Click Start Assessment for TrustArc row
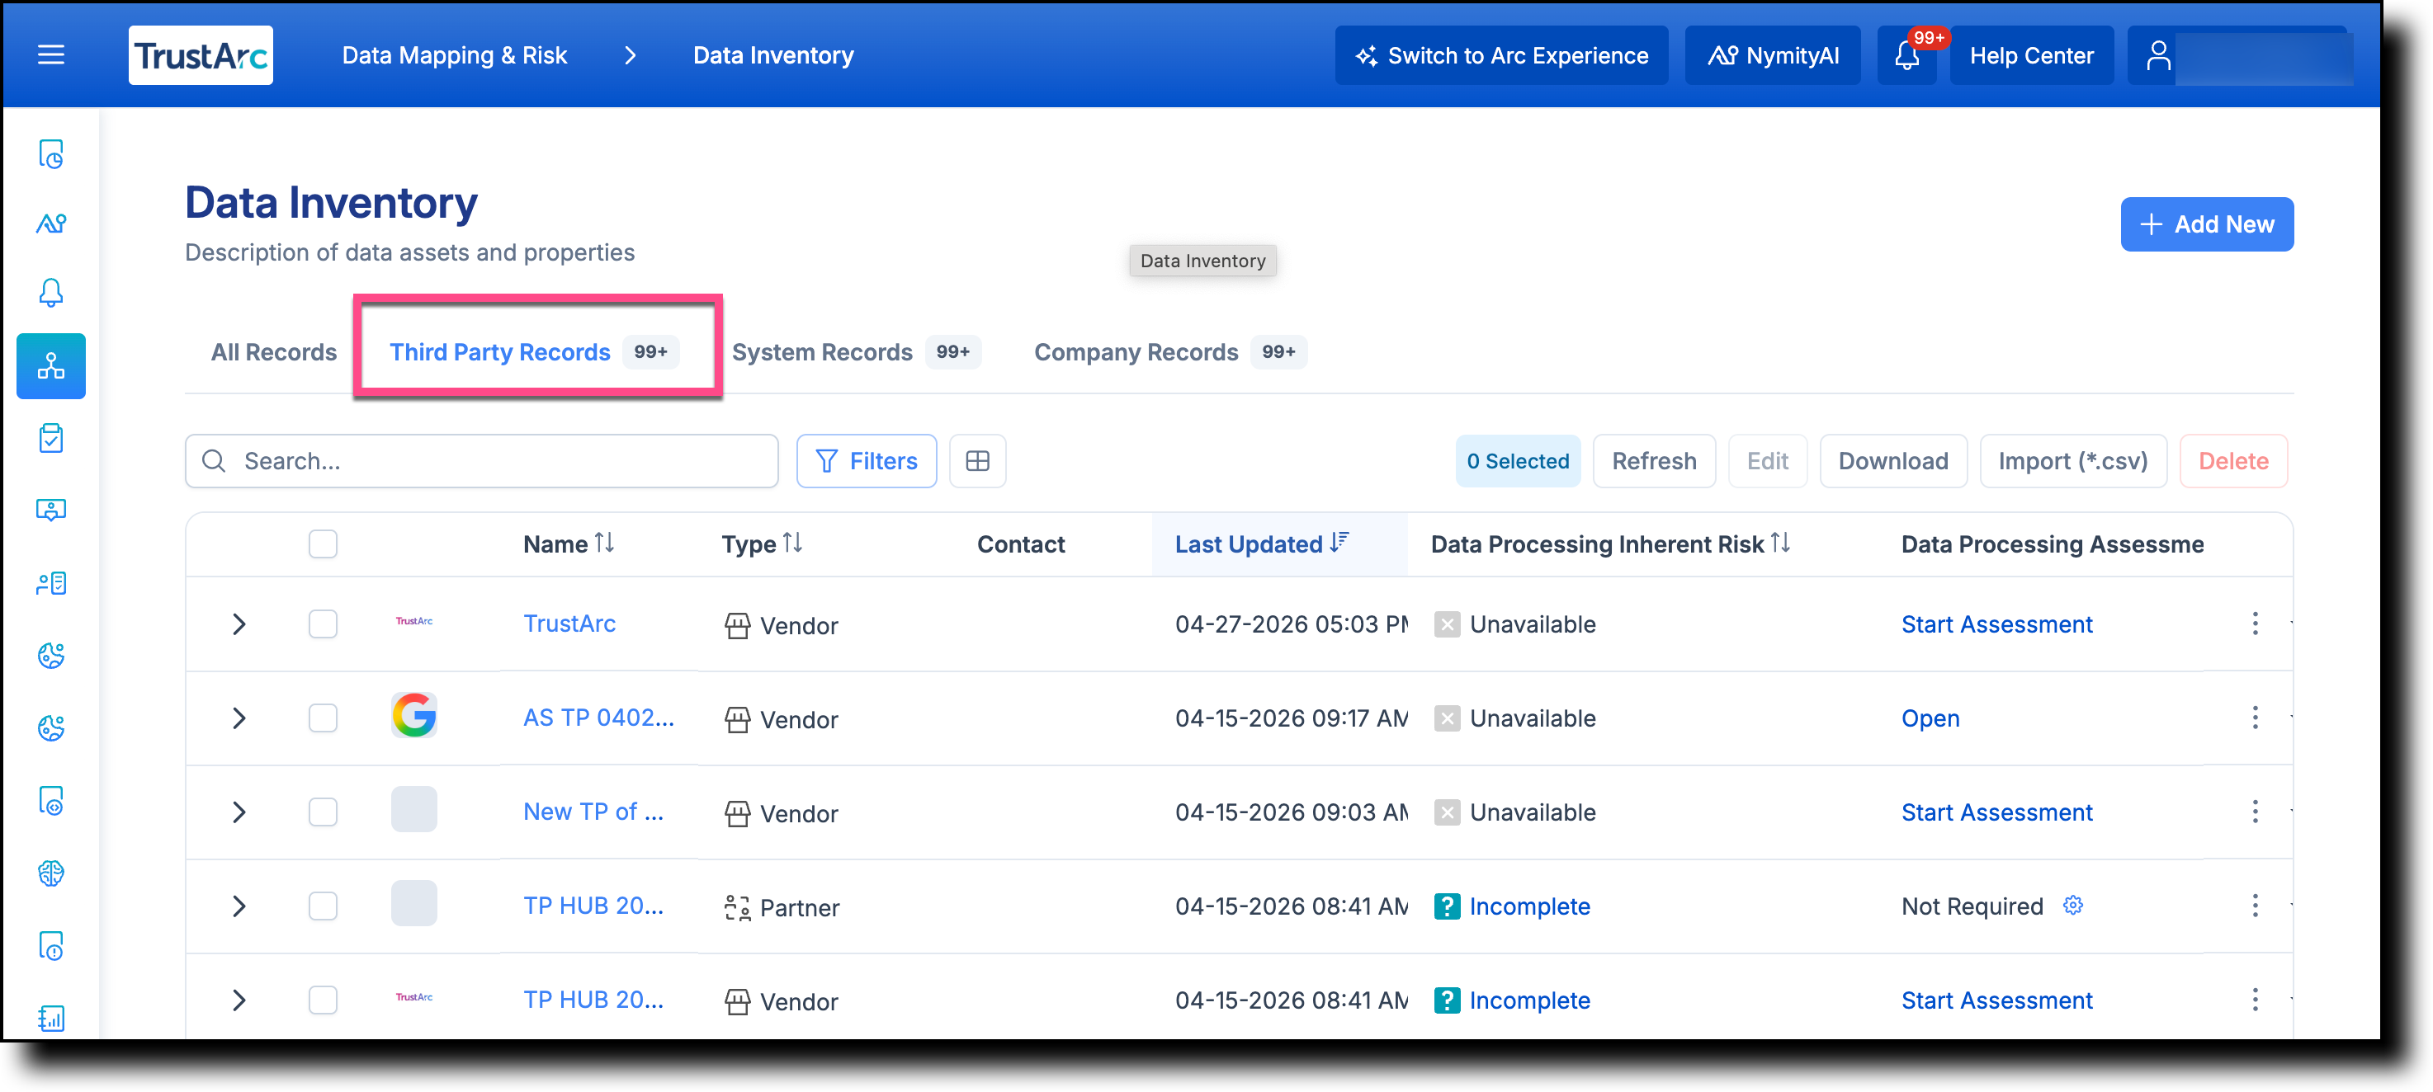2433x1092 pixels. [x=1996, y=624]
